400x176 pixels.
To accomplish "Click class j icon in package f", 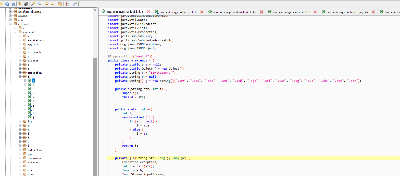I will (30, 117).
